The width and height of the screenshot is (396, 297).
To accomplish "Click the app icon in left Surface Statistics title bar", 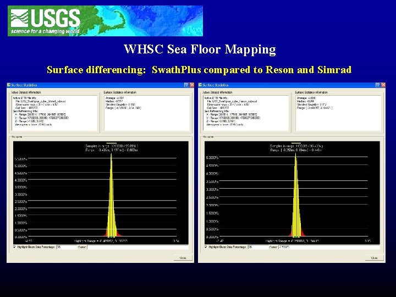I will (x=9, y=85).
